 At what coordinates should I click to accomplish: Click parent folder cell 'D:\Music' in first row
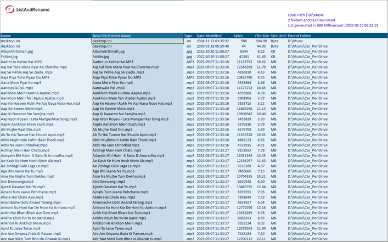295,41
